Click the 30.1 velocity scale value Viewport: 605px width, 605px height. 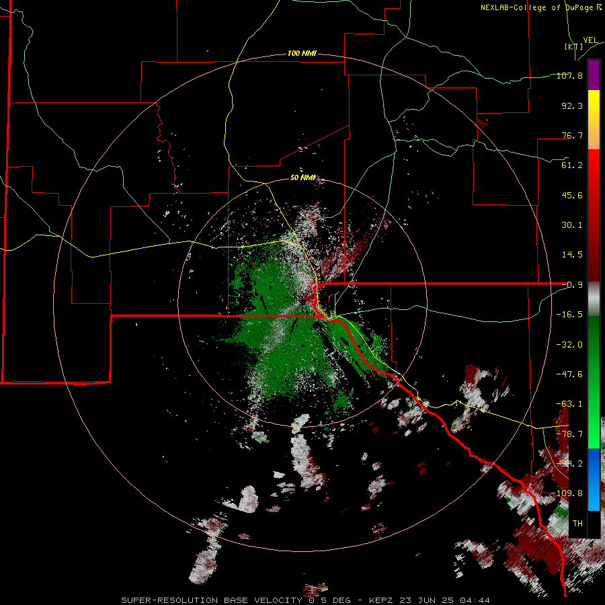pos(572,225)
